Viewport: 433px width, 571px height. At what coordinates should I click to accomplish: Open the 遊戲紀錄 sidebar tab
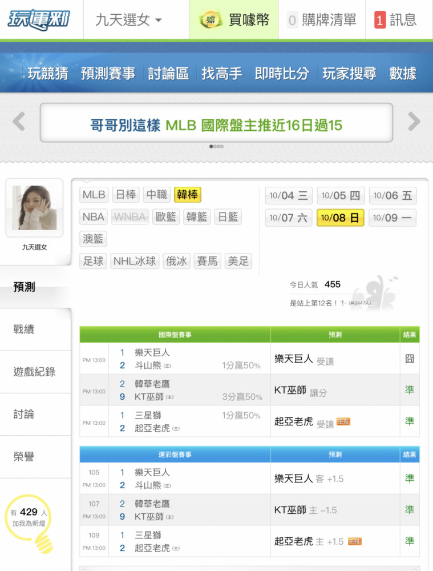point(35,372)
